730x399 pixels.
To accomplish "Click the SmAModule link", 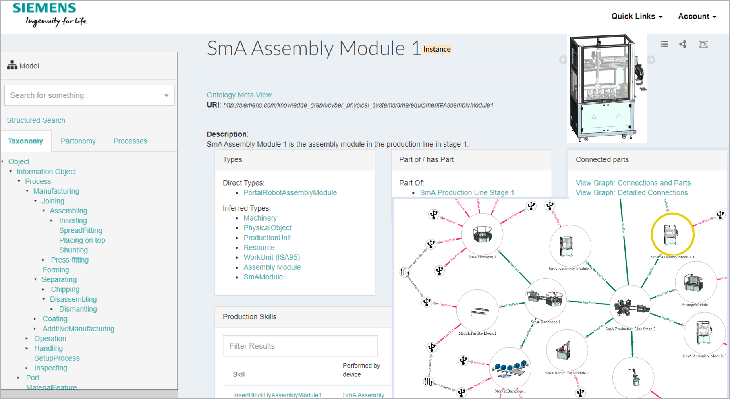I will point(263,277).
